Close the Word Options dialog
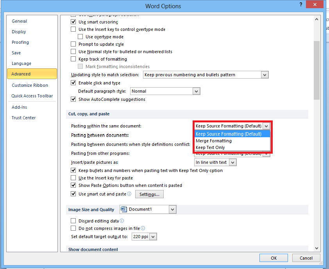Viewport: 329px width, 269px height. point(315,4)
